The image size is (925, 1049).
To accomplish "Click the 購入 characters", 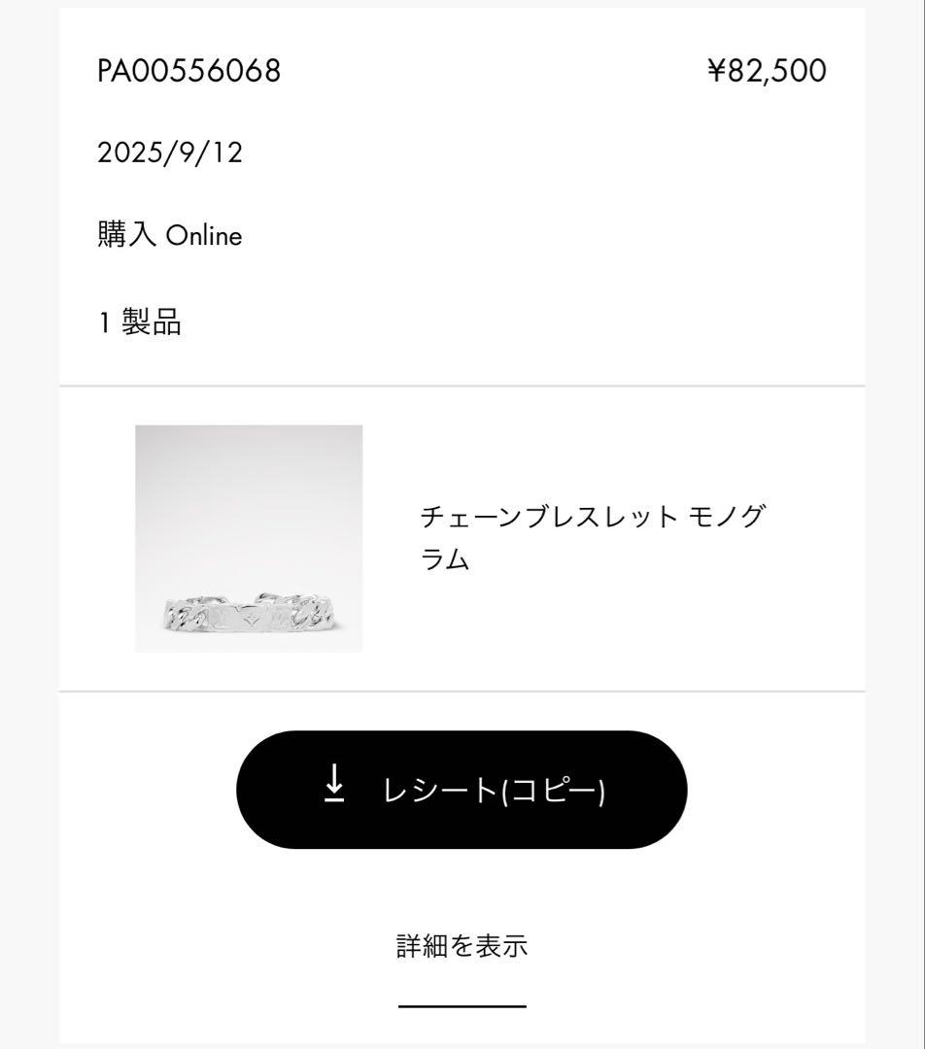I will pos(126,236).
